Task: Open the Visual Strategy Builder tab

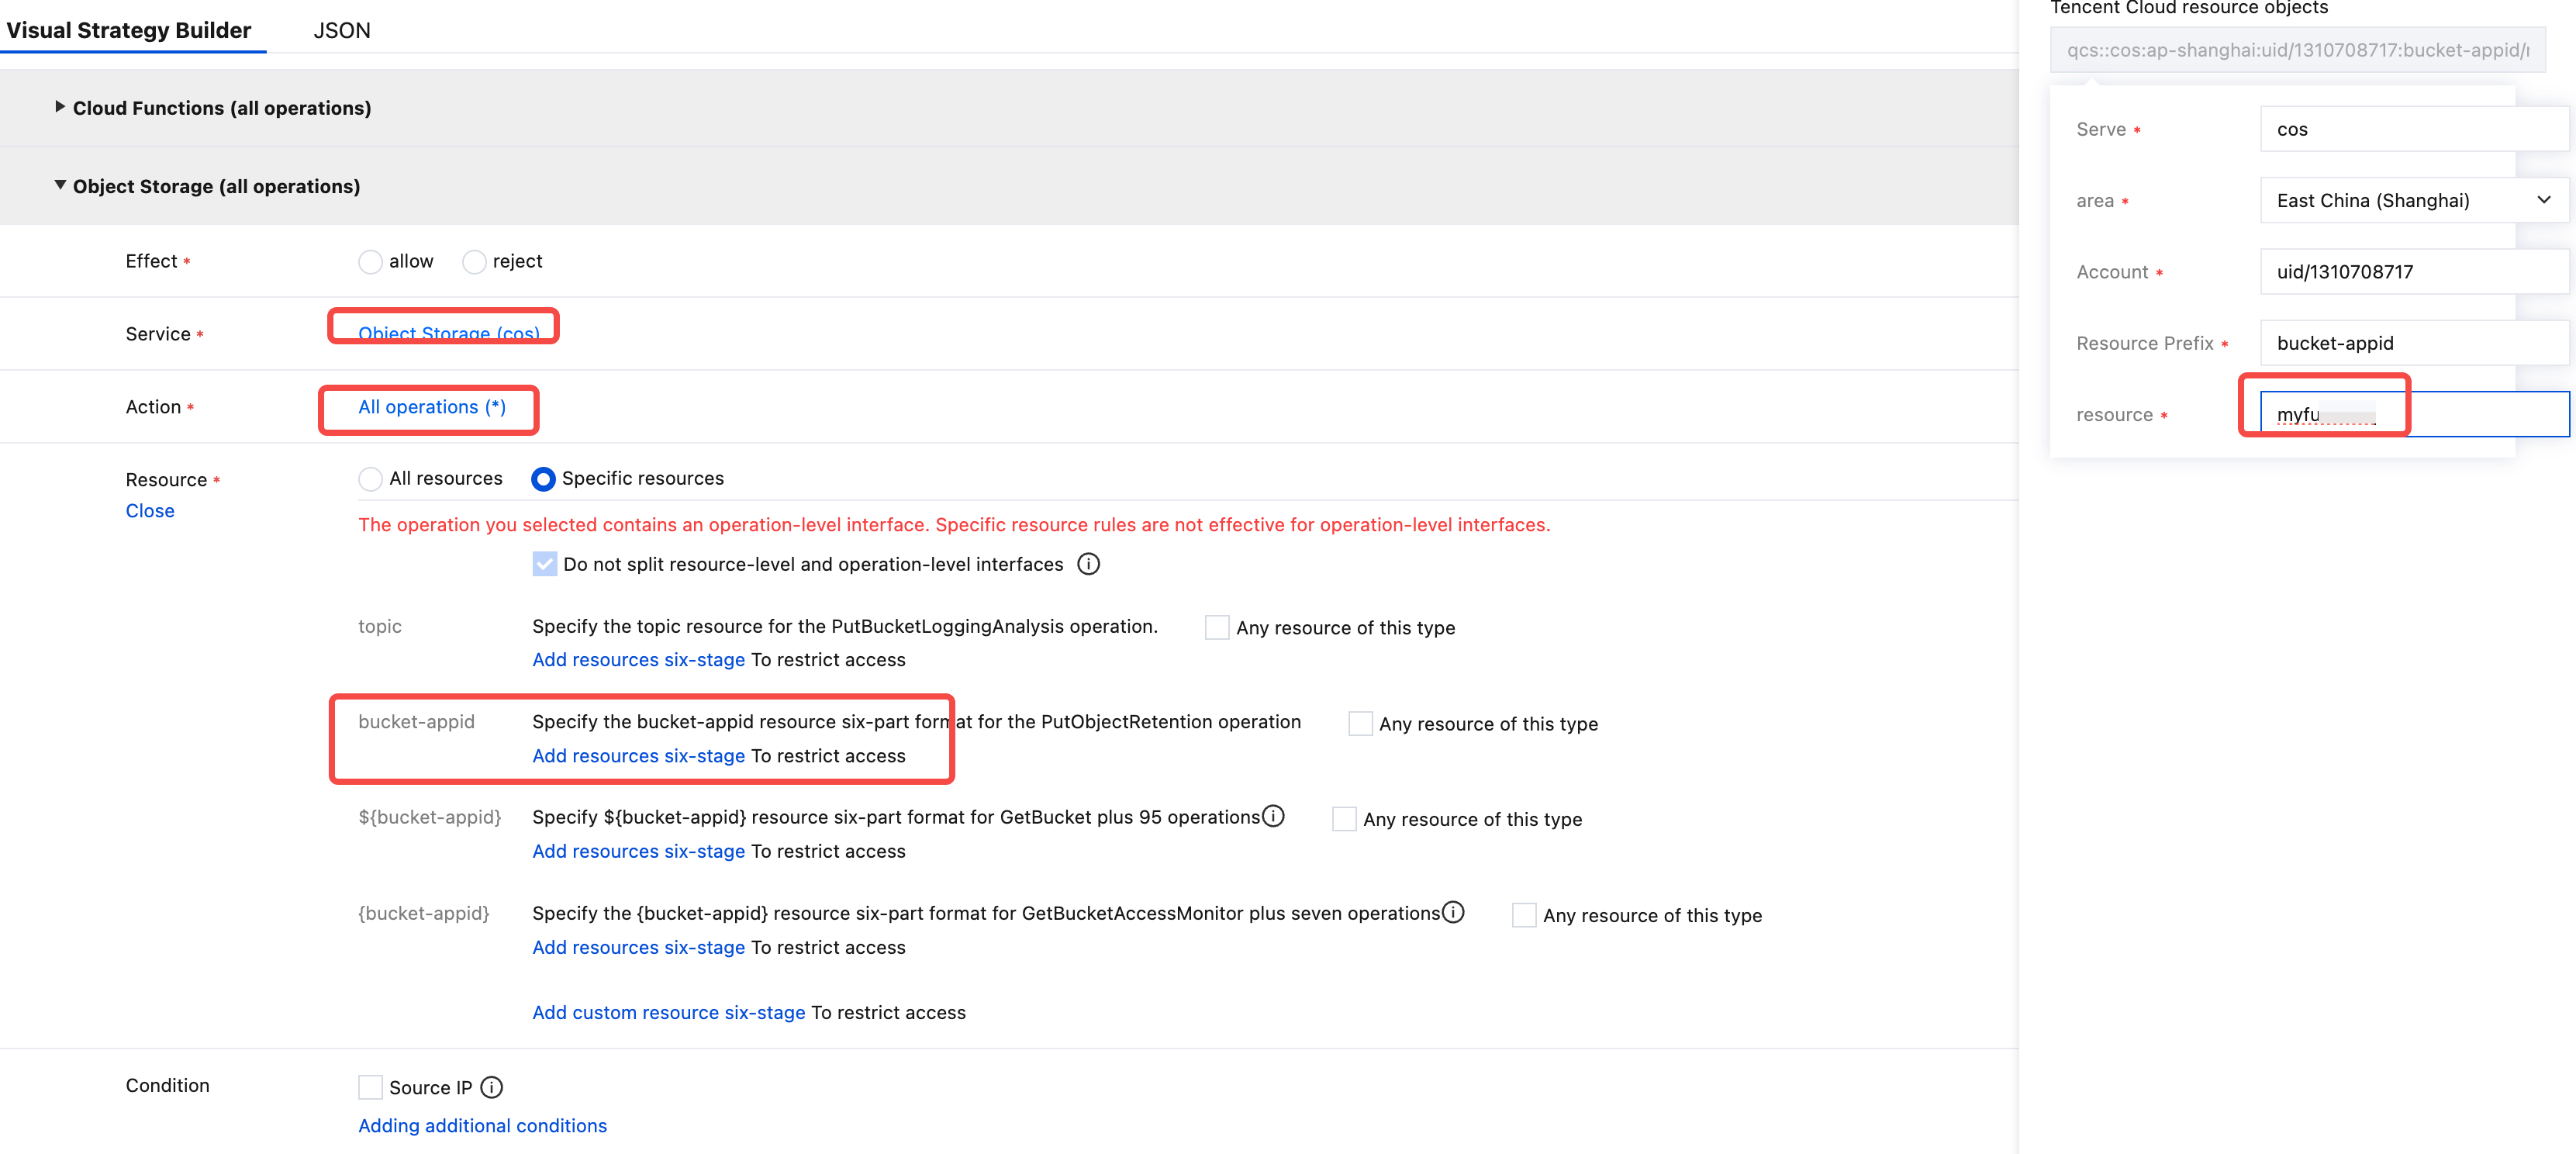Action: point(129,30)
